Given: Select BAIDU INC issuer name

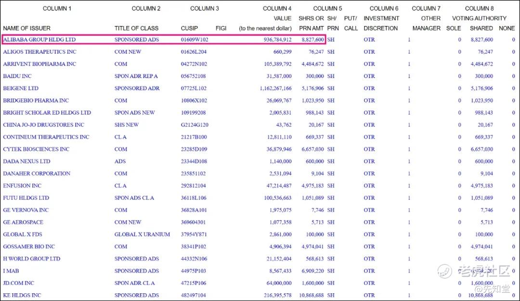Looking at the screenshot, I should click(17, 76).
